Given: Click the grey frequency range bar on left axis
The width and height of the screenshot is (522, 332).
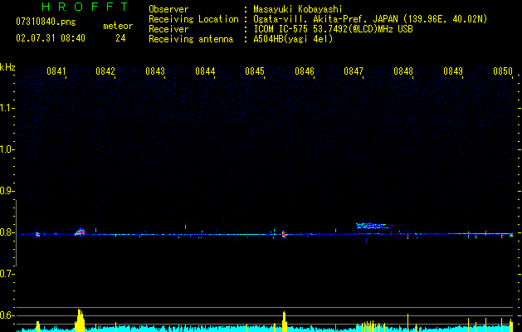Looking at the screenshot, I should point(16,232).
